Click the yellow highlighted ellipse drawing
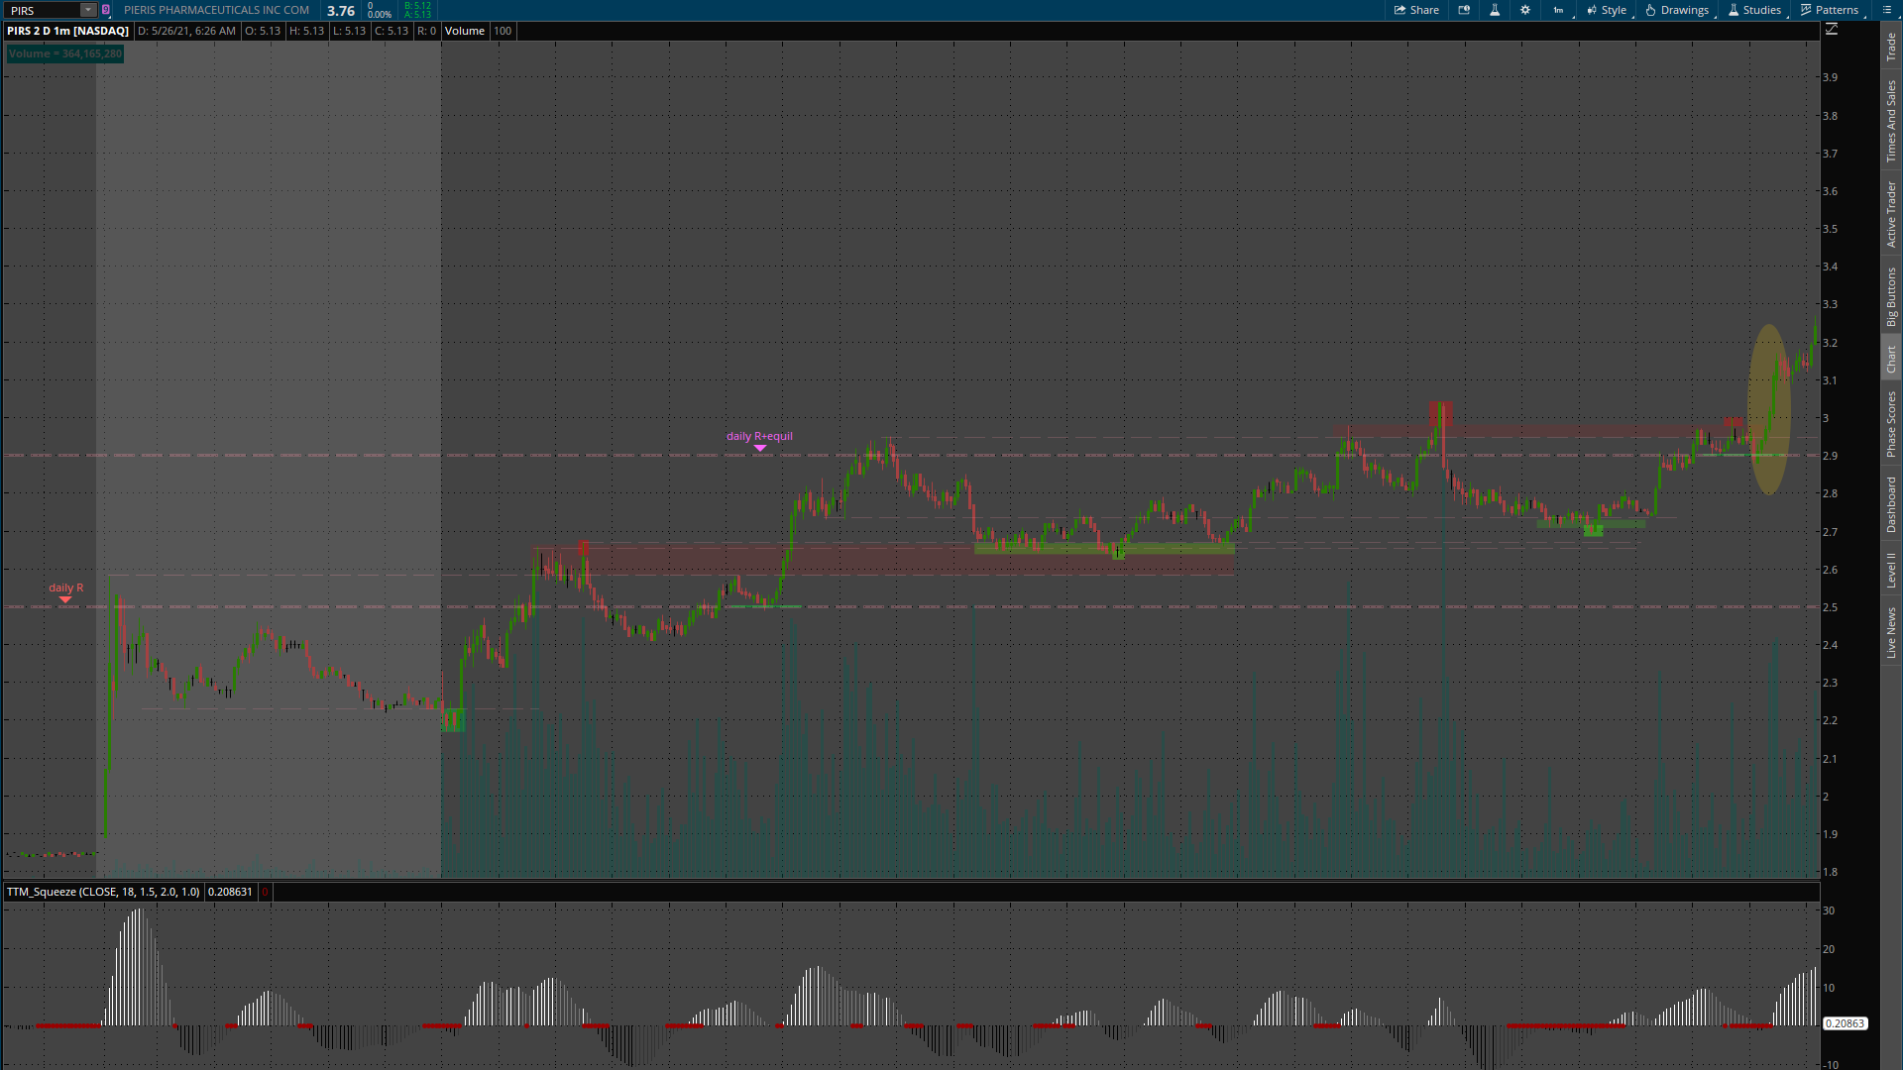1903x1070 pixels. click(x=1768, y=408)
